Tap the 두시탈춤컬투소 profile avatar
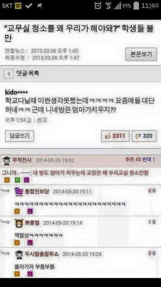The width and height of the screenshot is (161, 287). (x=19, y=255)
